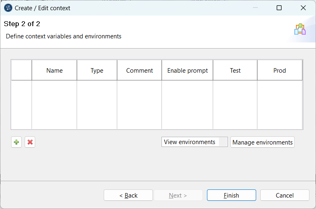Click the Test environment column header
Viewport: 316px width, 209px height.
click(235, 70)
